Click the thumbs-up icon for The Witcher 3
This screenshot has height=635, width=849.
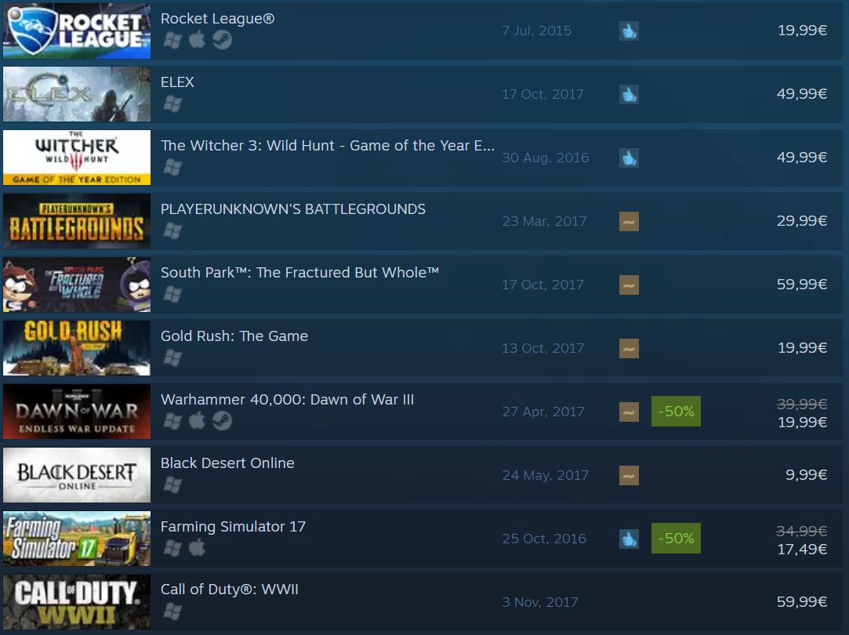(x=629, y=158)
